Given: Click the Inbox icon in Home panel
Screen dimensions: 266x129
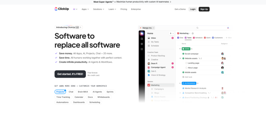Looking at the screenshot, I should (149, 38).
